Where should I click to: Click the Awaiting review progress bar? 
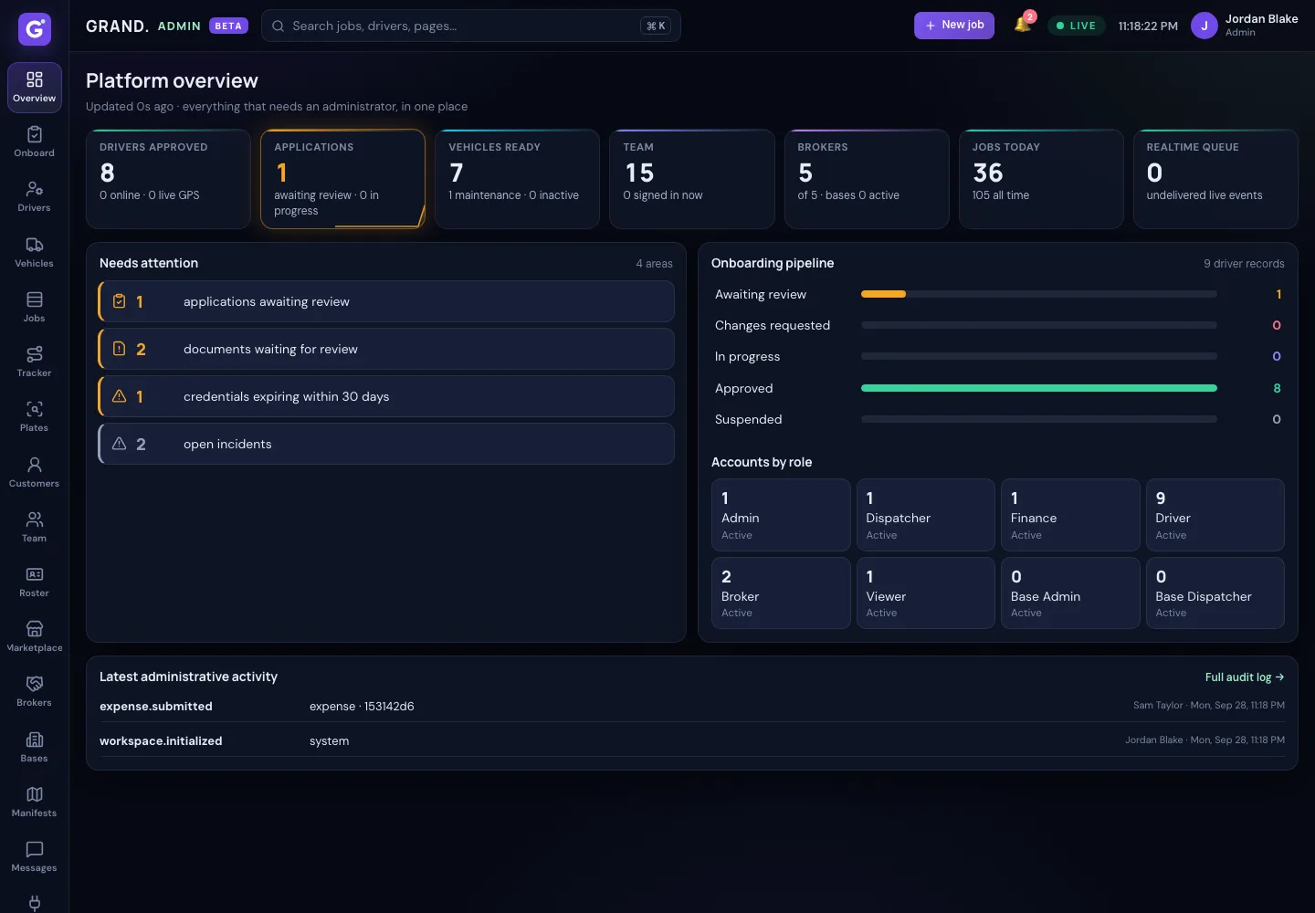[1039, 294]
